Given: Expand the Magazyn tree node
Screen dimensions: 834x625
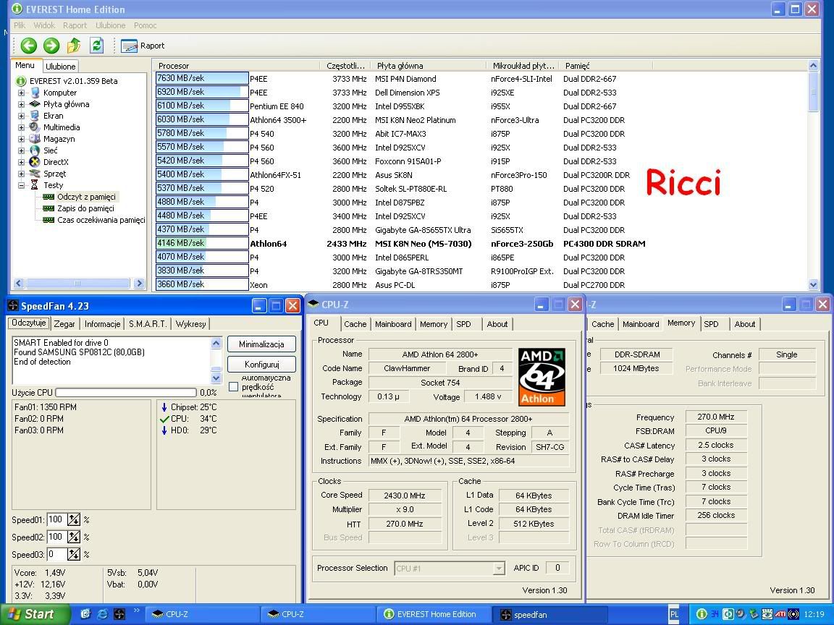Looking at the screenshot, I should point(21,139).
